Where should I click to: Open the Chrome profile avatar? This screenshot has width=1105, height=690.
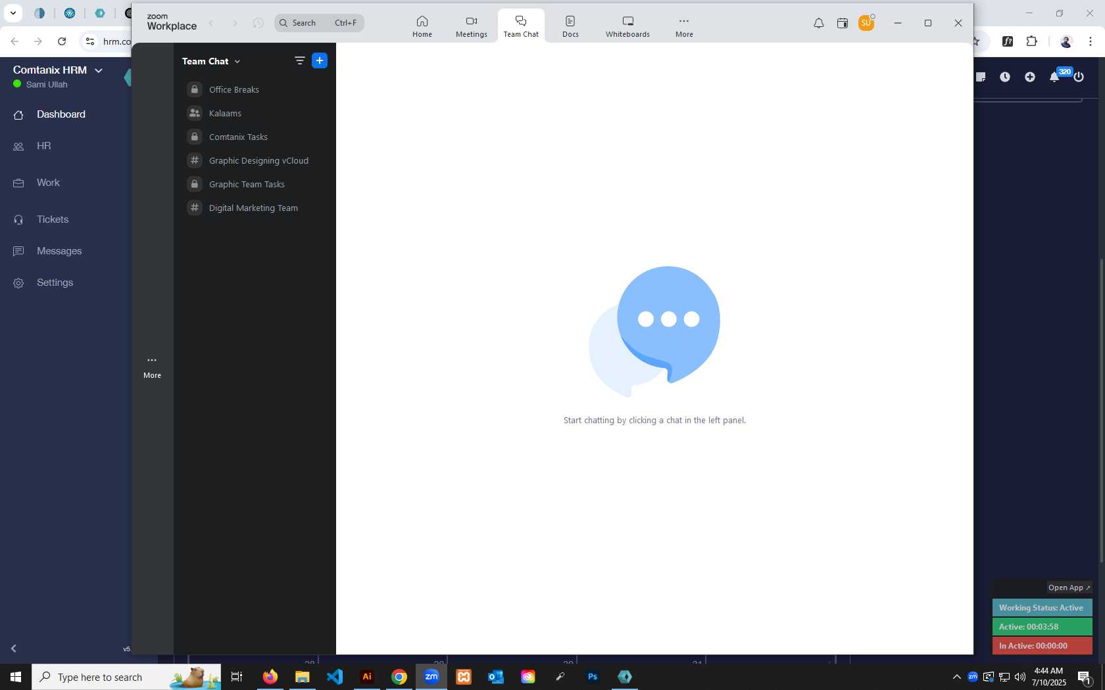point(1066,41)
